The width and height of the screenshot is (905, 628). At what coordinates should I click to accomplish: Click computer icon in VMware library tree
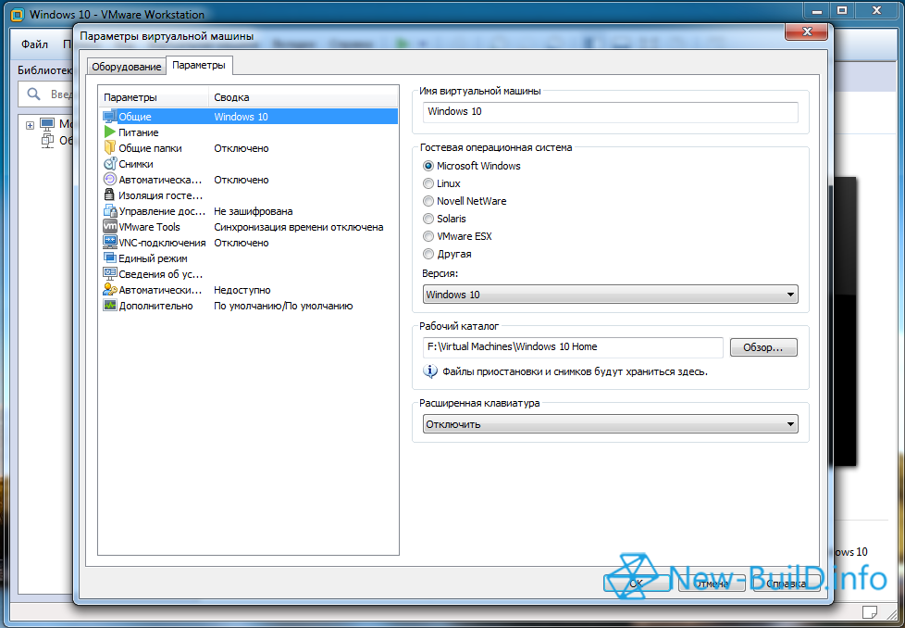47,123
